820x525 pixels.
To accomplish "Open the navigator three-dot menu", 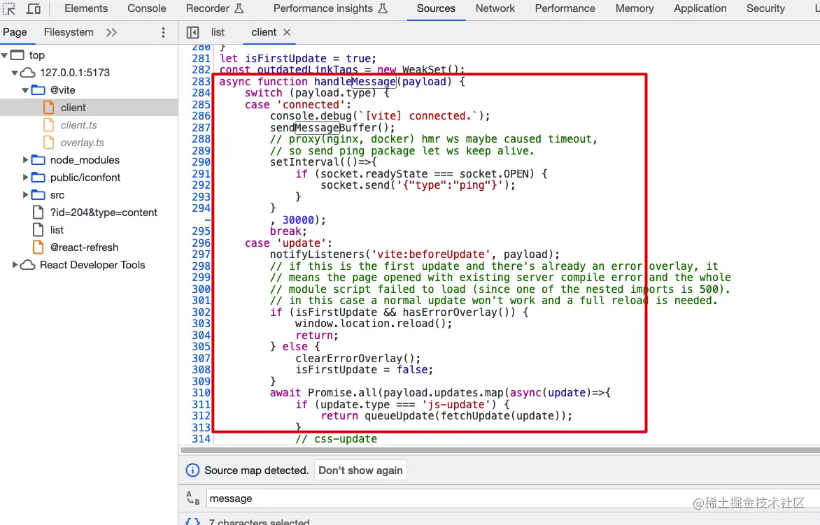I will [x=163, y=32].
